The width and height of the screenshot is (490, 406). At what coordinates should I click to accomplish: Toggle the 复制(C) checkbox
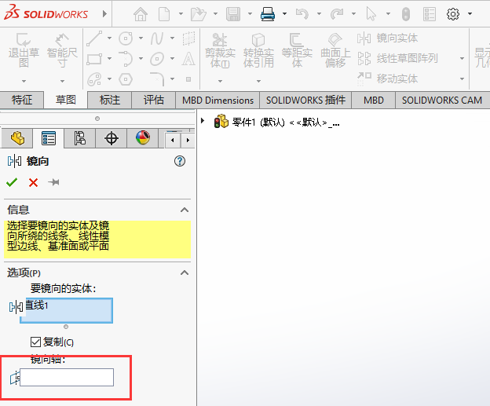point(35,342)
